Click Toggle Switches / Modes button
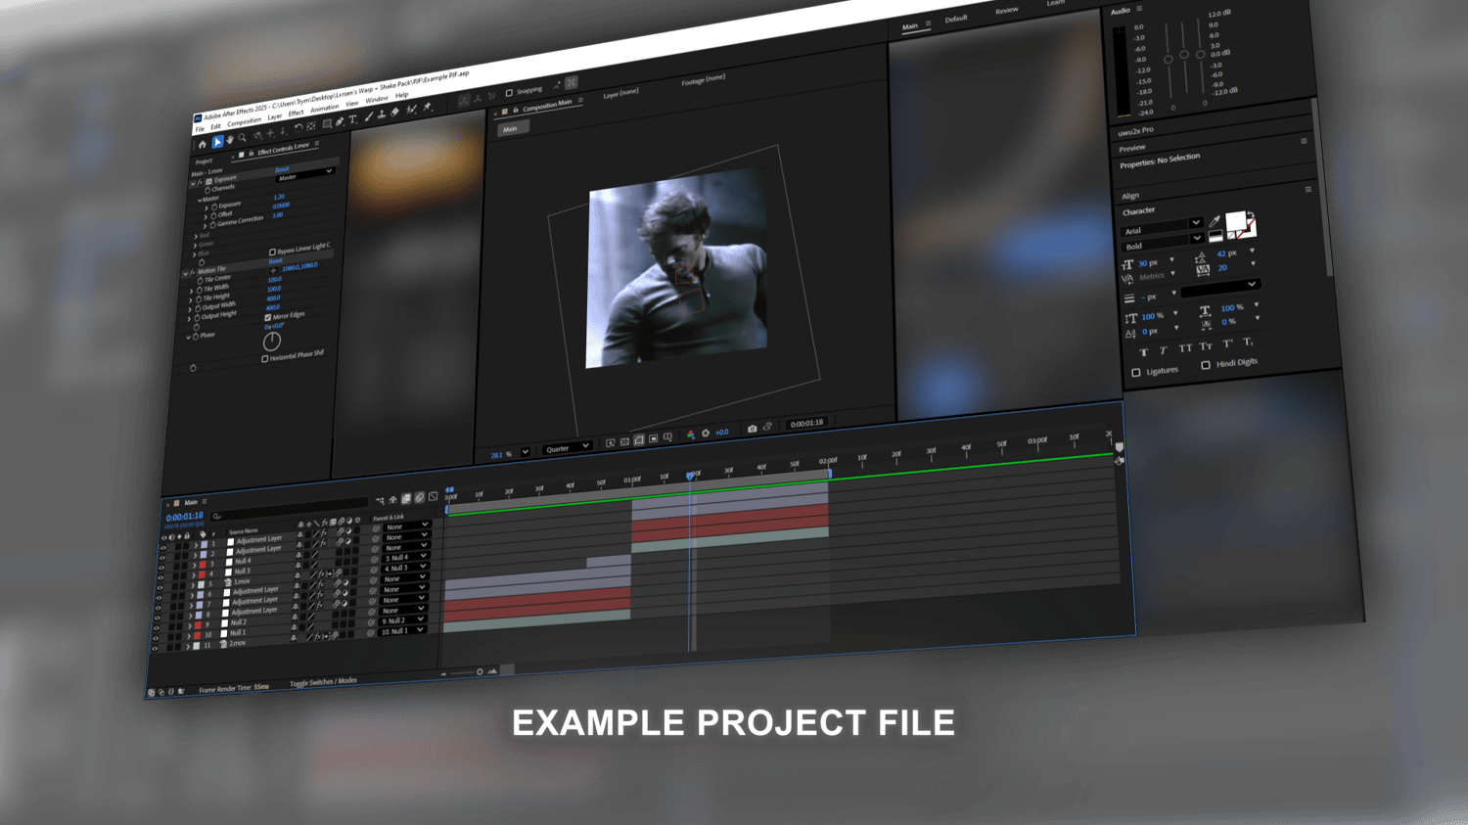 coord(323,682)
